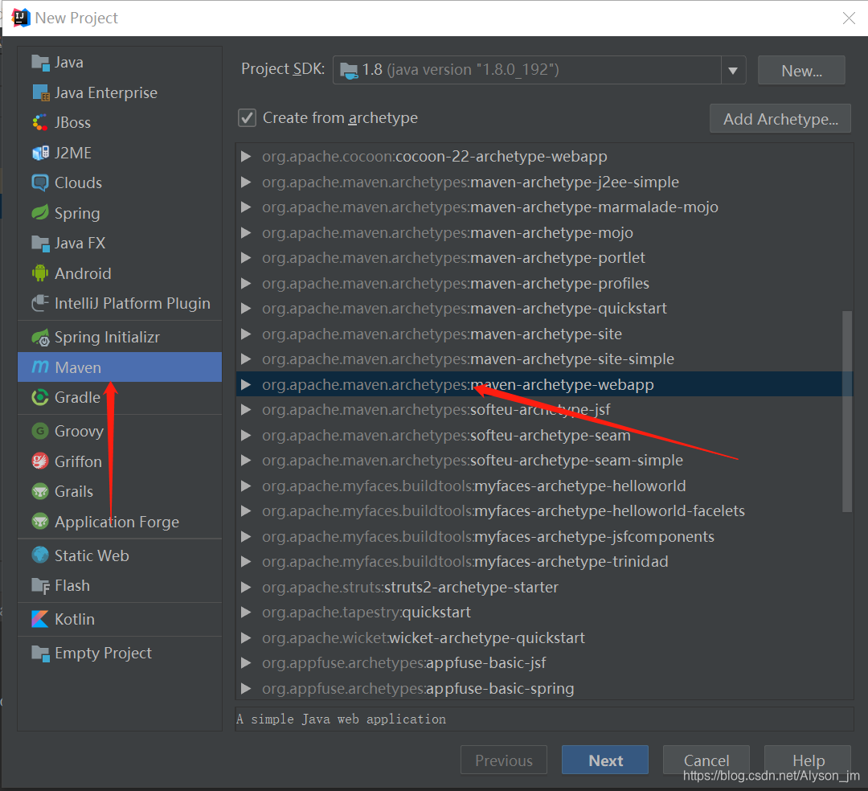Viewport: 868px width, 791px height.
Task: Select the Spring Initializr icon
Action: [x=40, y=337]
